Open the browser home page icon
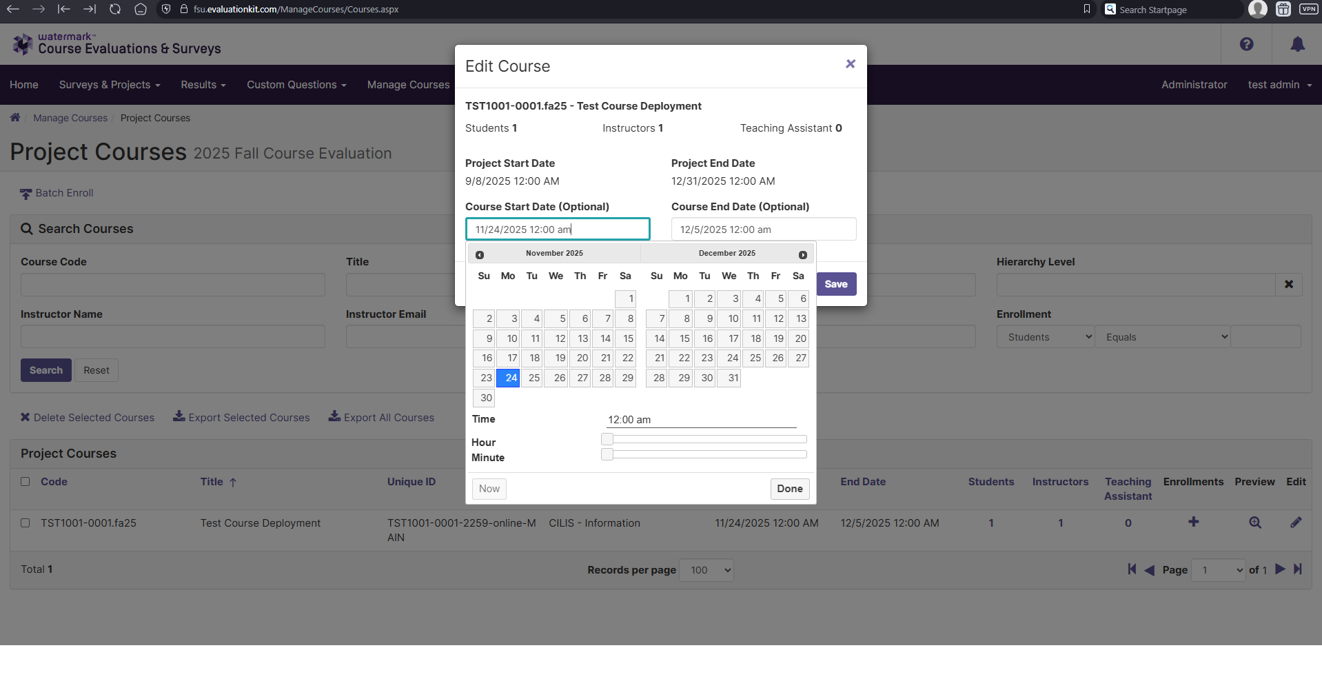 [141, 9]
